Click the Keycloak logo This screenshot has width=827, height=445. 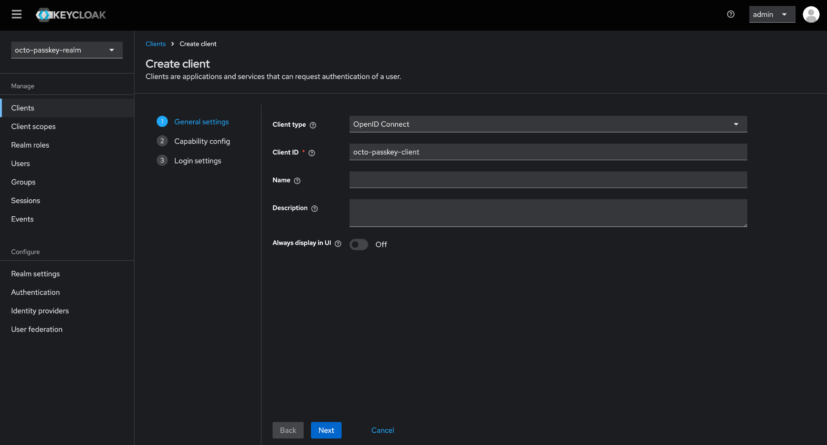click(71, 15)
